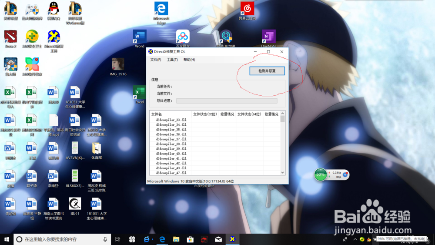Select d3dcompiler_47.dll in the file list

point(171,173)
